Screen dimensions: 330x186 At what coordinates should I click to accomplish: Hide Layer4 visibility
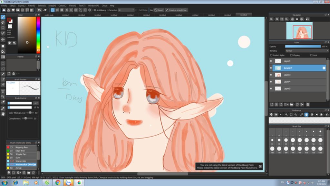(x=271, y=82)
